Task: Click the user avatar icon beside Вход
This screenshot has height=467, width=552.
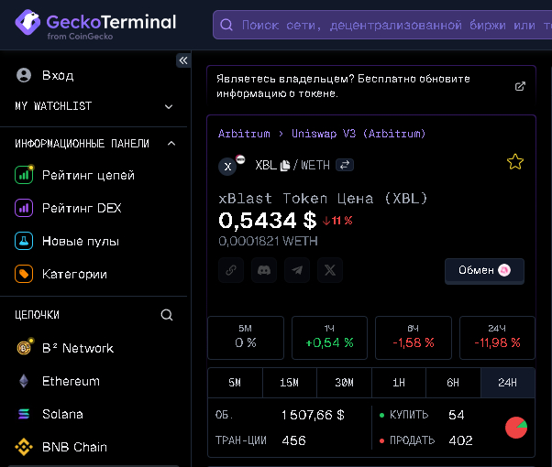Action: tap(24, 75)
